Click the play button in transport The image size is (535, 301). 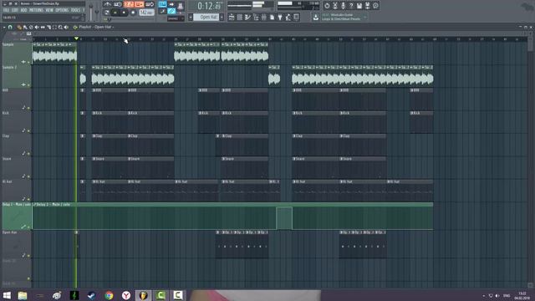(x=115, y=13)
